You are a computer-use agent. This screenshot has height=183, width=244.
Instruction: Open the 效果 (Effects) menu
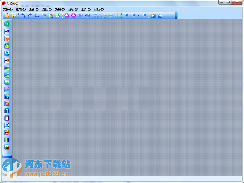click(60, 9)
